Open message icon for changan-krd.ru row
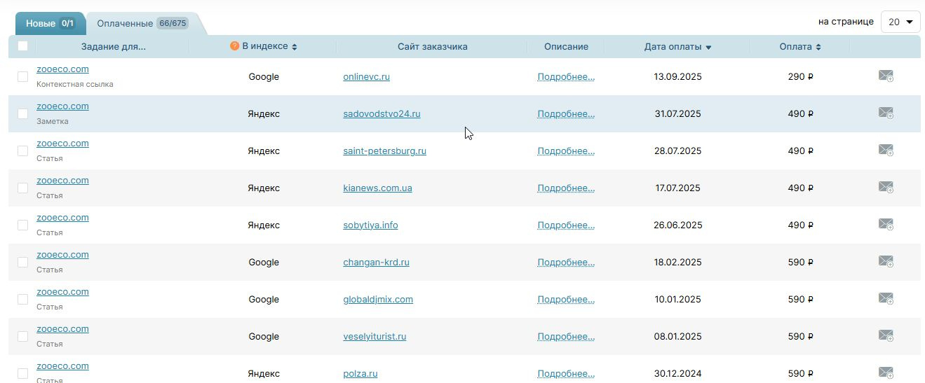The image size is (925, 383). tap(886, 262)
